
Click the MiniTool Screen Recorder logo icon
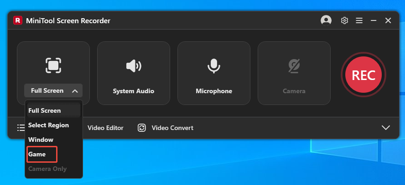click(18, 20)
